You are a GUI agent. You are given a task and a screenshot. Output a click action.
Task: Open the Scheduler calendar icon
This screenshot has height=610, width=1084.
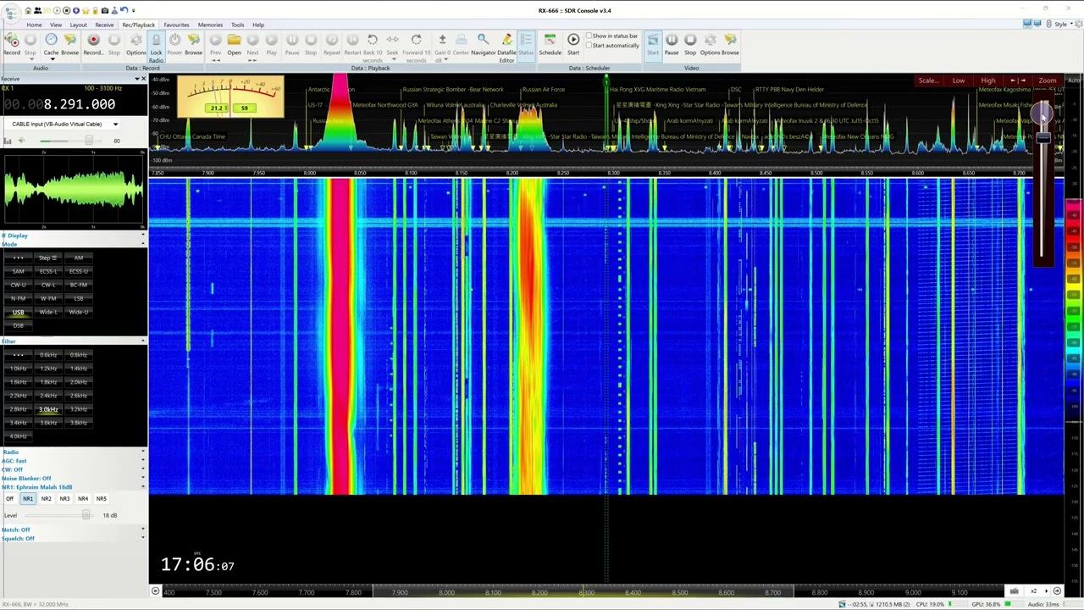pyautogui.click(x=550, y=41)
